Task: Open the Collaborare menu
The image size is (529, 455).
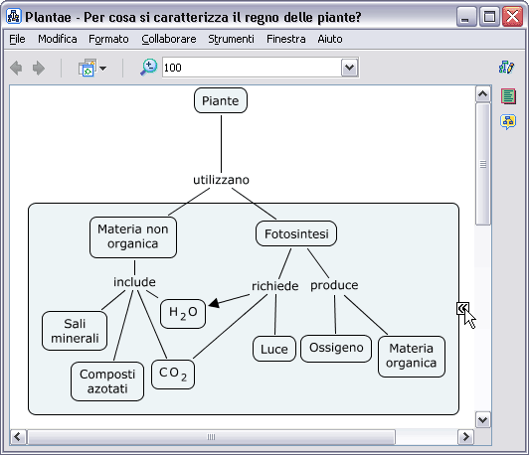Action: [x=169, y=39]
